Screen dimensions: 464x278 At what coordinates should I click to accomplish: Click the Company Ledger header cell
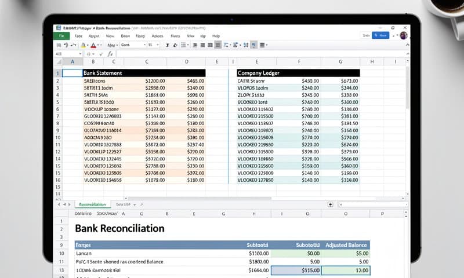click(298, 73)
